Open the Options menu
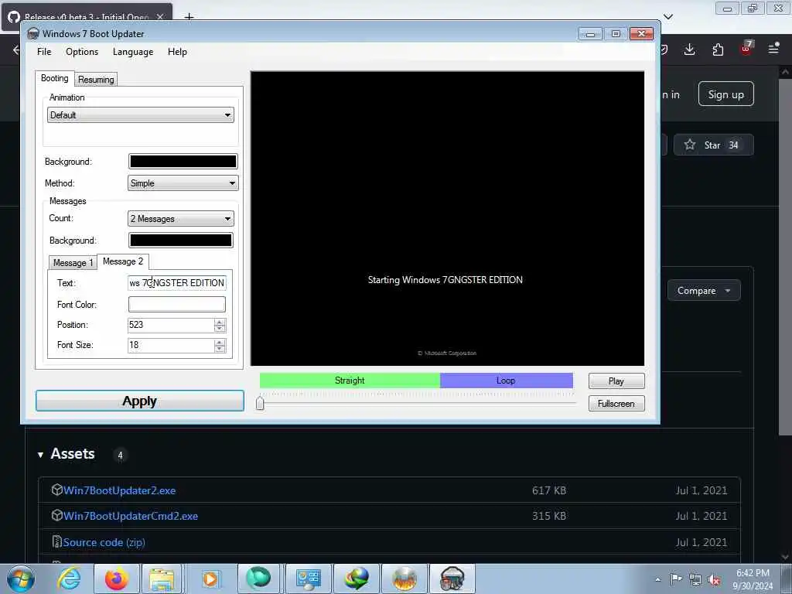The height and width of the screenshot is (594, 792). [x=82, y=52]
